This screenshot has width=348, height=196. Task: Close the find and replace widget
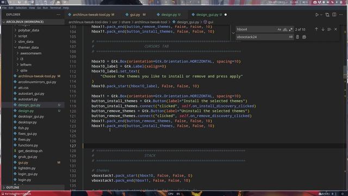335,29
